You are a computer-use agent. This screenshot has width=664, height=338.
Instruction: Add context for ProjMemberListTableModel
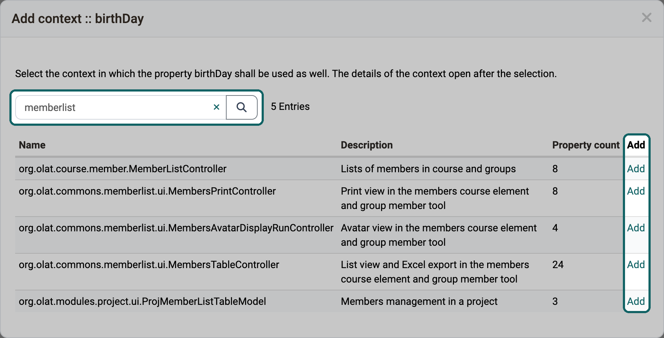(636, 301)
